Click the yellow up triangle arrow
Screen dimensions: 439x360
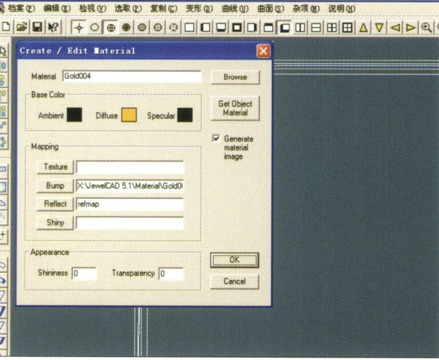click(364, 27)
